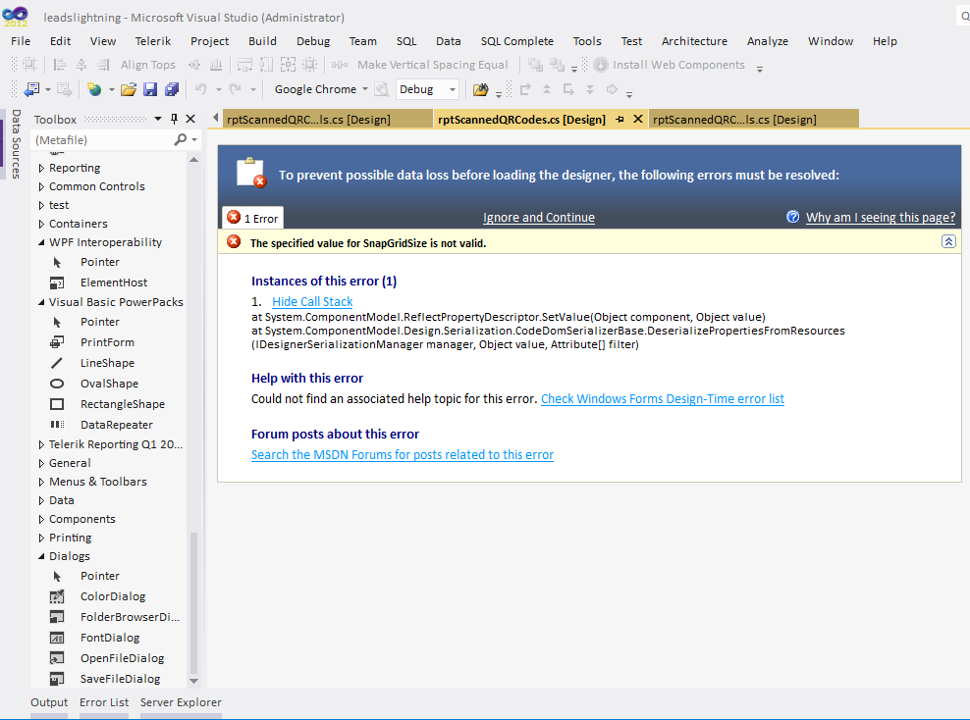970x720 pixels.
Task: Click the Toolbox search input field
Action: pyautogui.click(x=102, y=139)
